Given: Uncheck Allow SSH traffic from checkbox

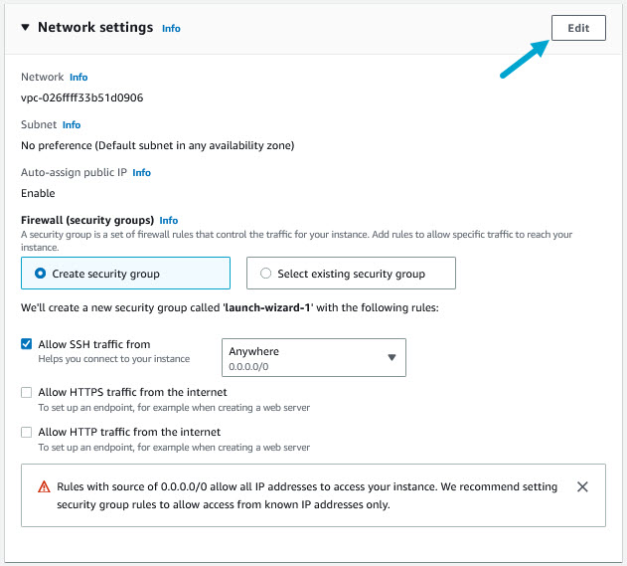Looking at the screenshot, I should pos(27,344).
